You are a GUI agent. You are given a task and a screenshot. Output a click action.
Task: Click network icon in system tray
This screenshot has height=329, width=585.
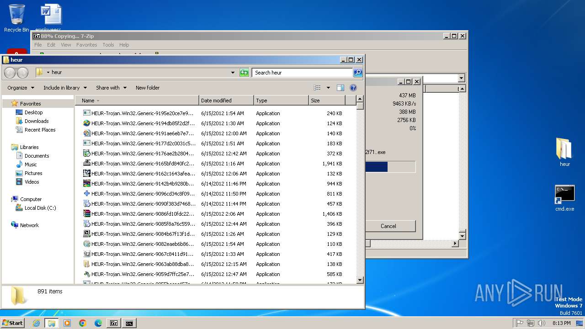(530, 323)
